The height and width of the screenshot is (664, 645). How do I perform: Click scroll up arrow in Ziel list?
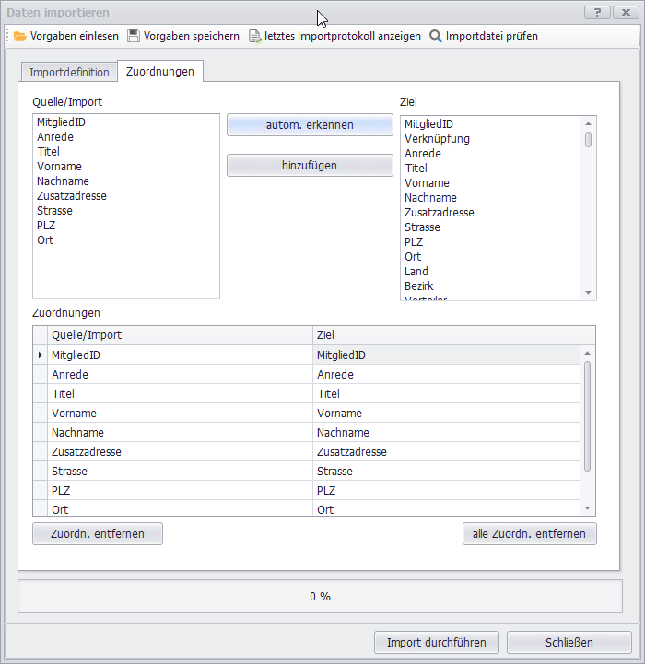tap(588, 123)
